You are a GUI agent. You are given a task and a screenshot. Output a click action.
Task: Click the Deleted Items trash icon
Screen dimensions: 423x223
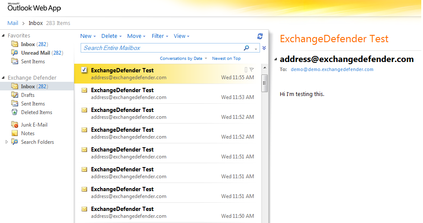15,112
